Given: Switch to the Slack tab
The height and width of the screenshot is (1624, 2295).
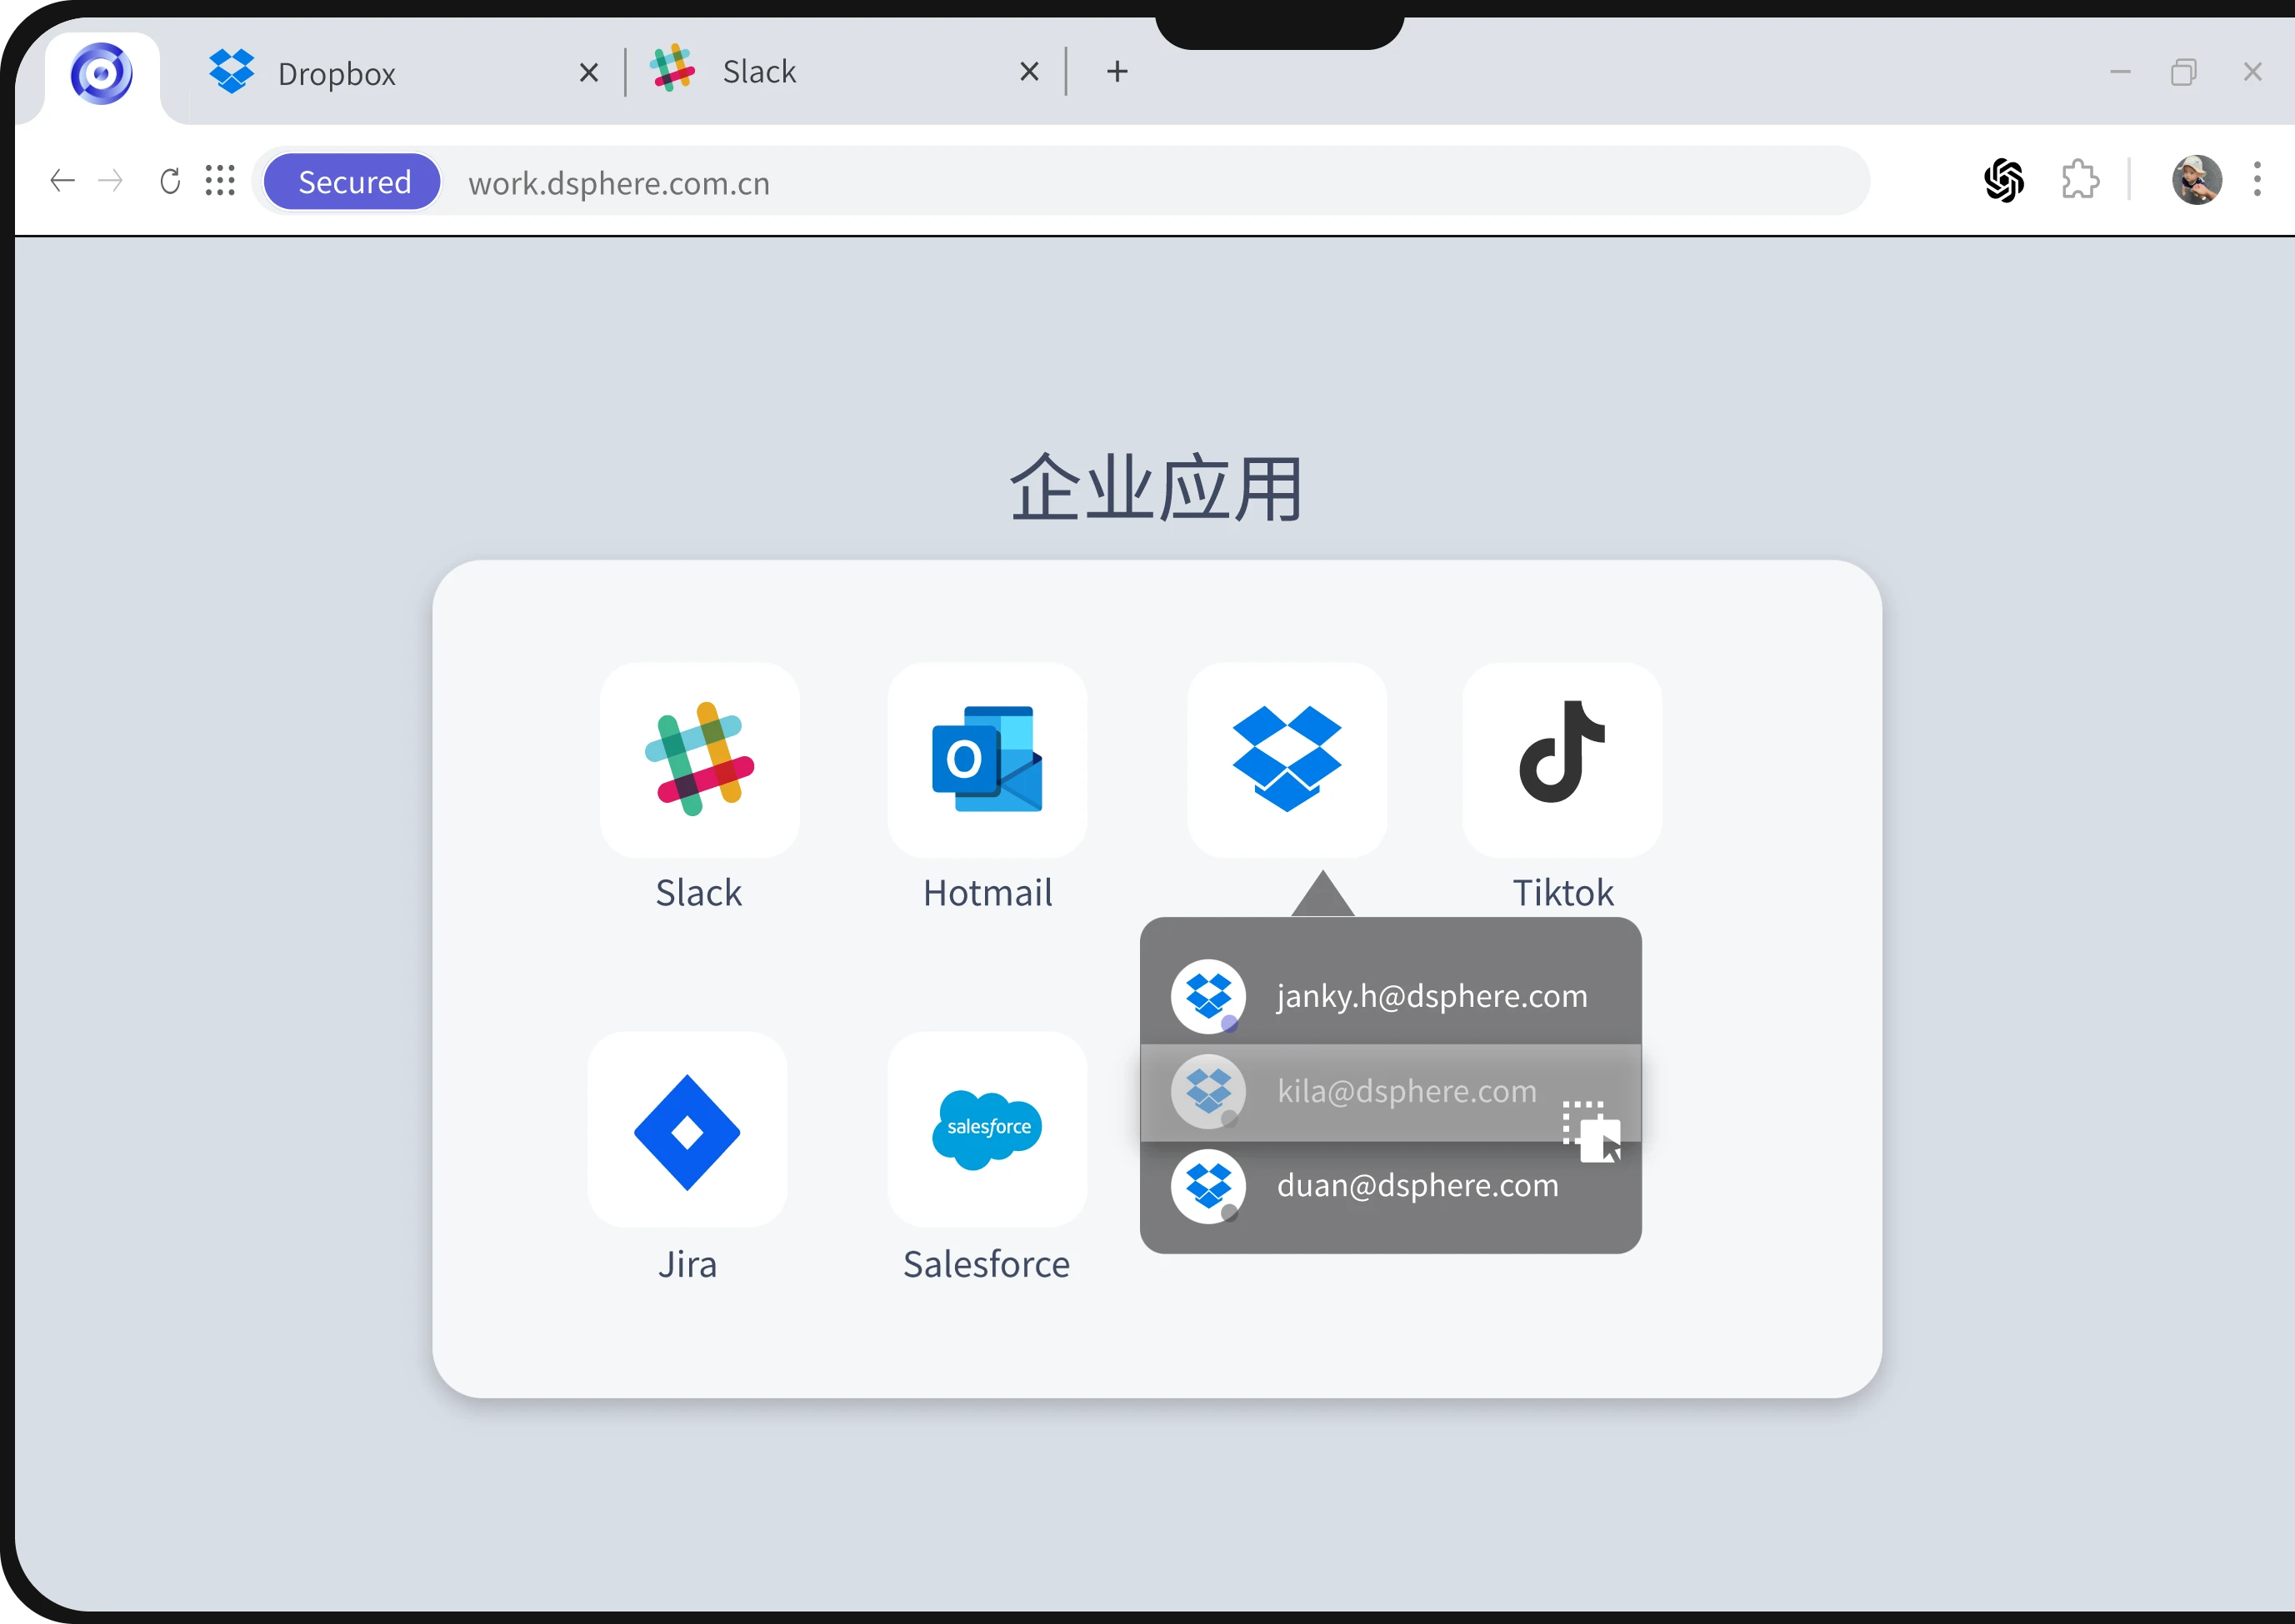Looking at the screenshot, I should 759,72.
